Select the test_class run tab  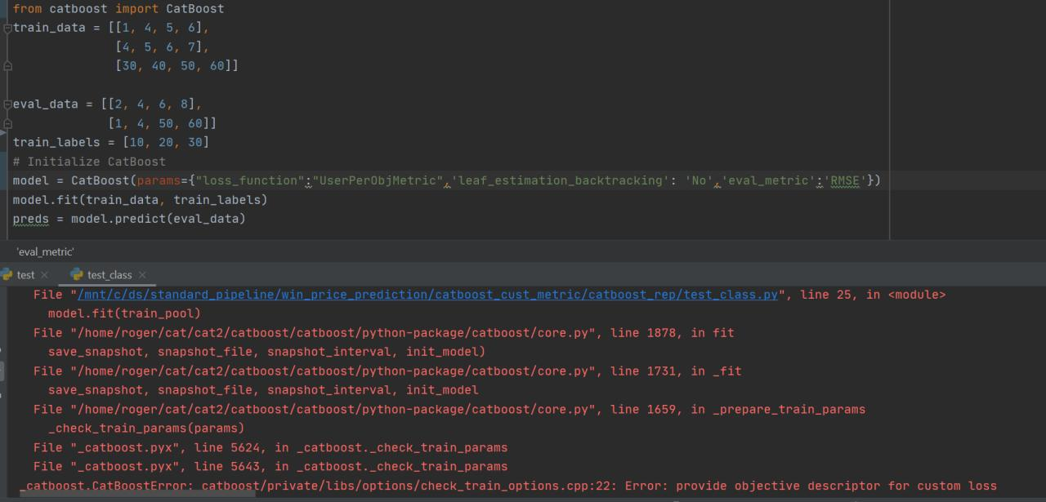pyautogui.click(x=109, y=275)
